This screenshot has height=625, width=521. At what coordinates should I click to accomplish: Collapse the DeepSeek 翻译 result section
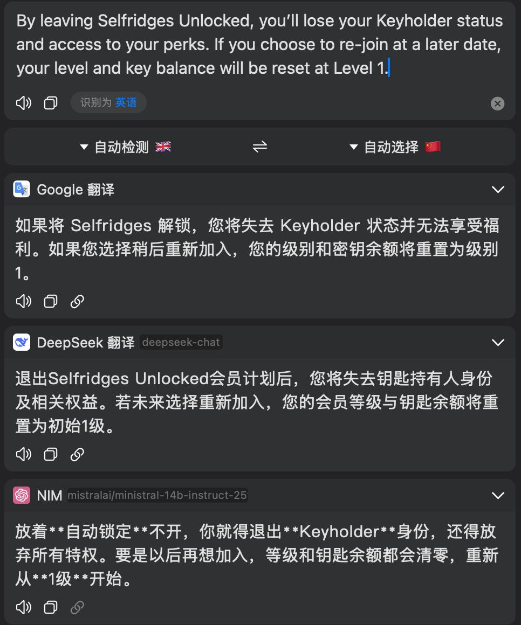pyautogui.click(x=498, y=342)
